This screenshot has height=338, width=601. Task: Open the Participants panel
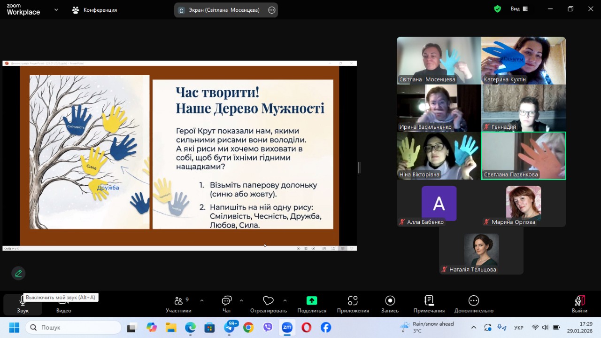[x=178, y=304]
